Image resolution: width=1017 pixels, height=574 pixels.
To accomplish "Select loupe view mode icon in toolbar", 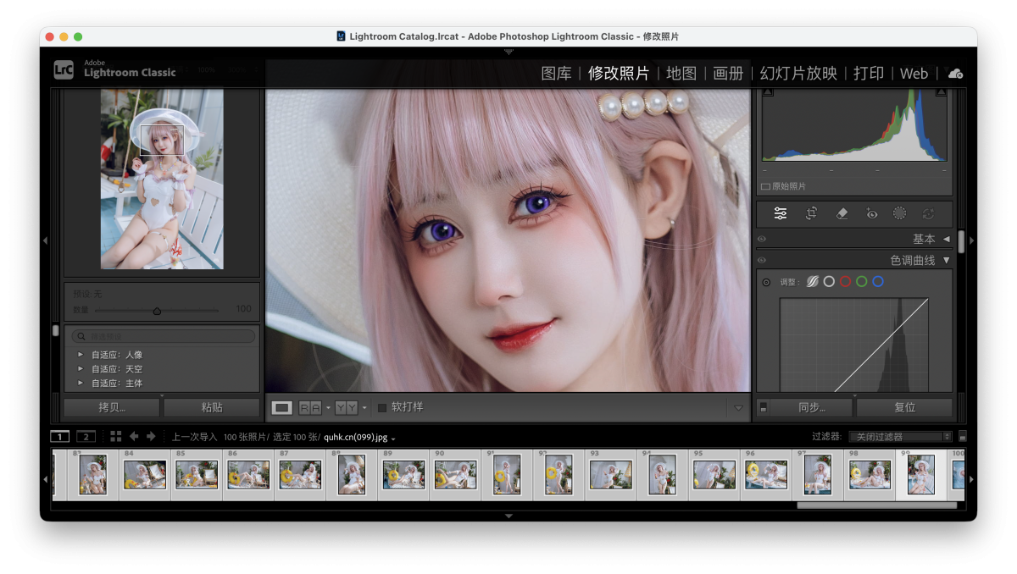I will (282, 407).
